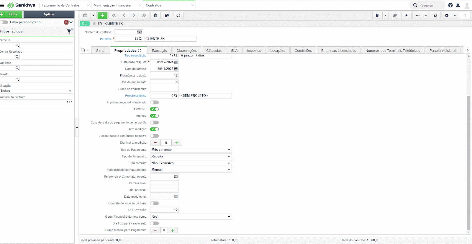Enable Considera dia do pagamento como dia útil
The width and height of the screenshot is (472, 244).
(x=154, y=123)
